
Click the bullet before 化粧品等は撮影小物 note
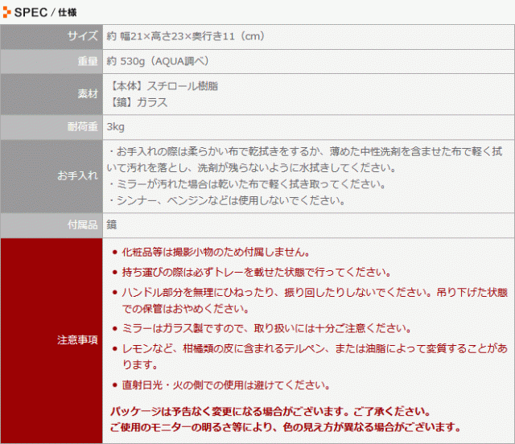point(114,252)
